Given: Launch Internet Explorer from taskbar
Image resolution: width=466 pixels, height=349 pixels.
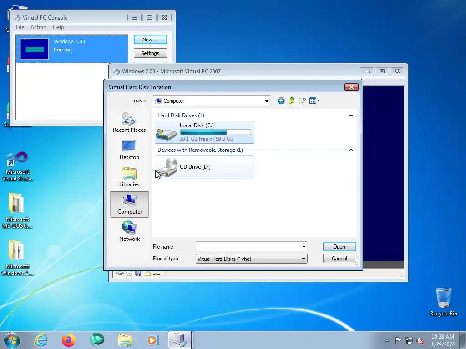Looking at the screenshot, I should click(41, 340).
